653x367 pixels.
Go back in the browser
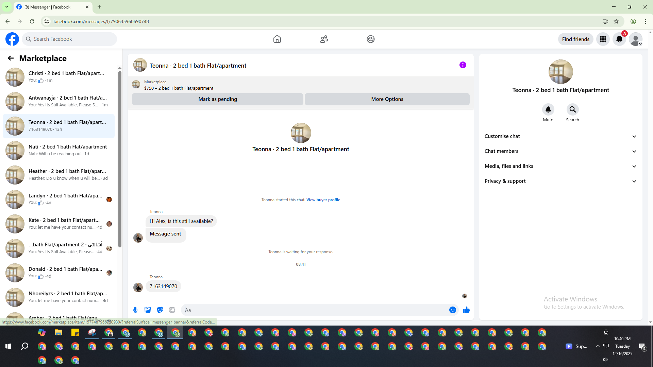point(7,21)
